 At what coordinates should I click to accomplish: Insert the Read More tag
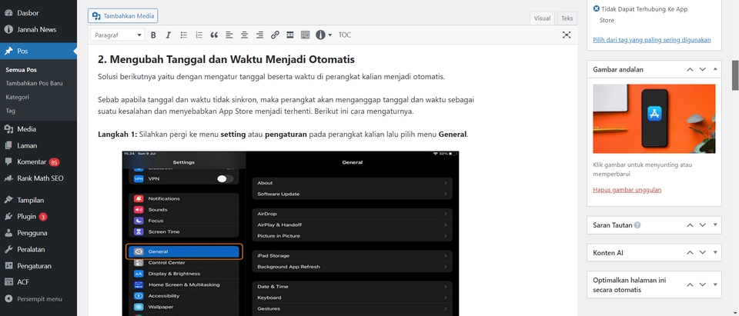coord(290,35)
